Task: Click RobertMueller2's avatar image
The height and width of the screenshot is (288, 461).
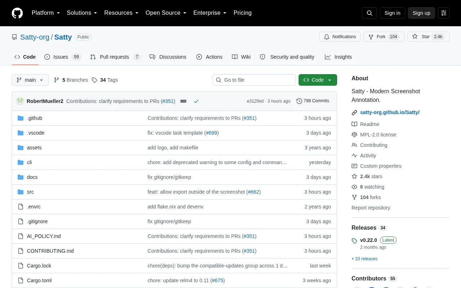Action: click(x=20, y=101)
